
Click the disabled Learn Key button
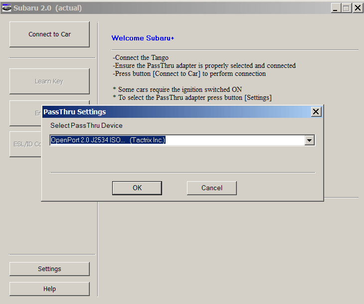pyautogui.click(x=49, y=81)
